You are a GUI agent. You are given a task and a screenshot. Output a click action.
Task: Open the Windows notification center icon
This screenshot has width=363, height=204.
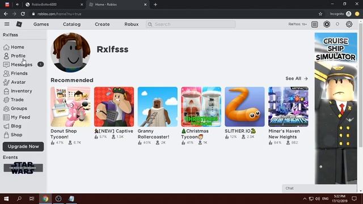354,199
